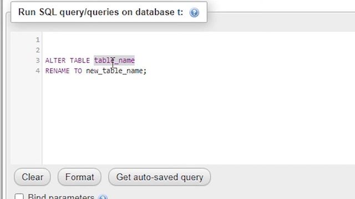The height and width of the screenshot is (199, 355).
Task: Click the Run SQL query/queries heading text
Action: point(100,12)
